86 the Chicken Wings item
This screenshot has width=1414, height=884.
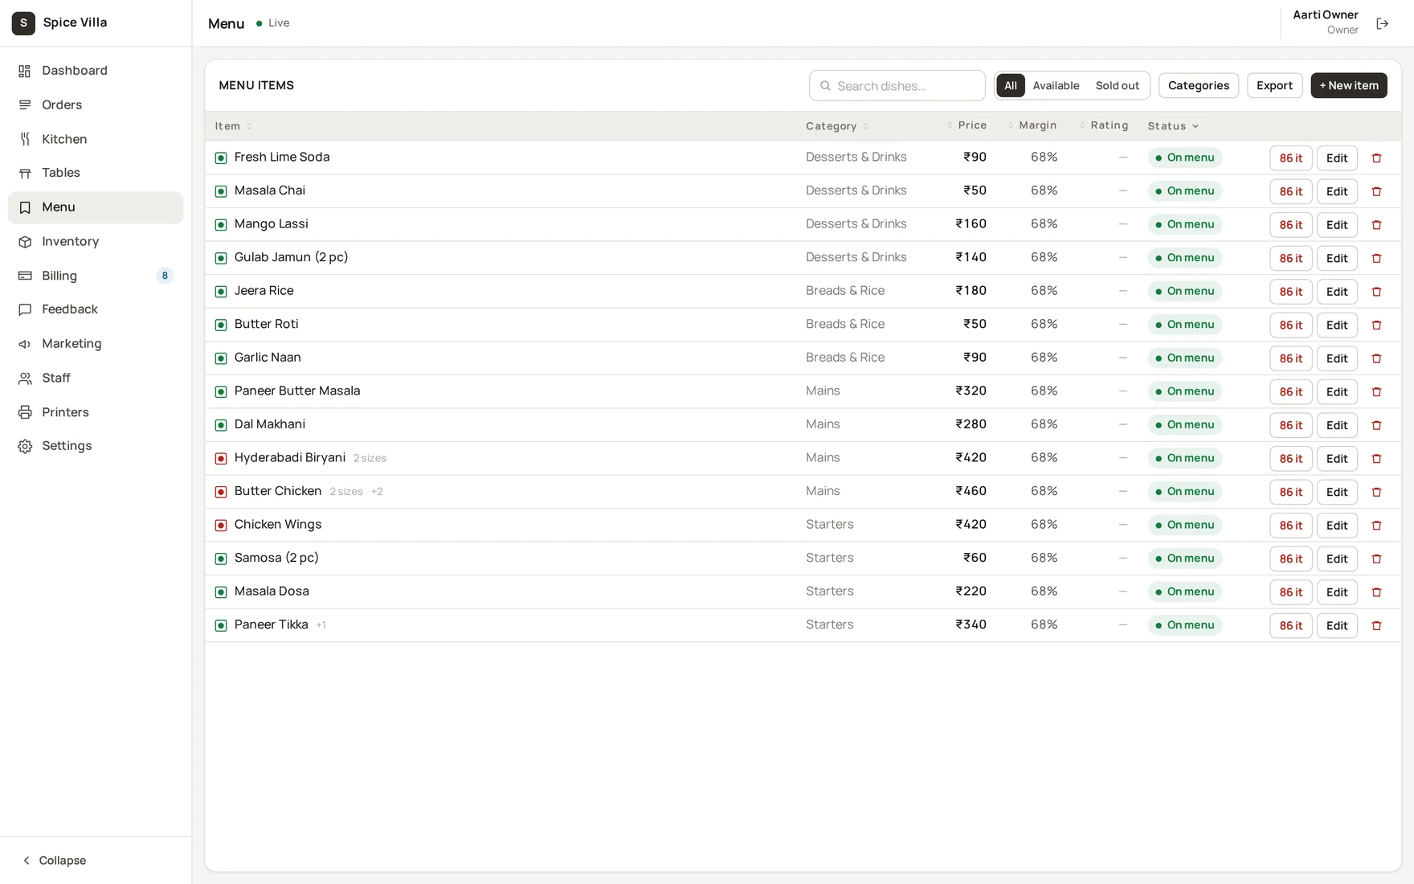[1290, 526]
